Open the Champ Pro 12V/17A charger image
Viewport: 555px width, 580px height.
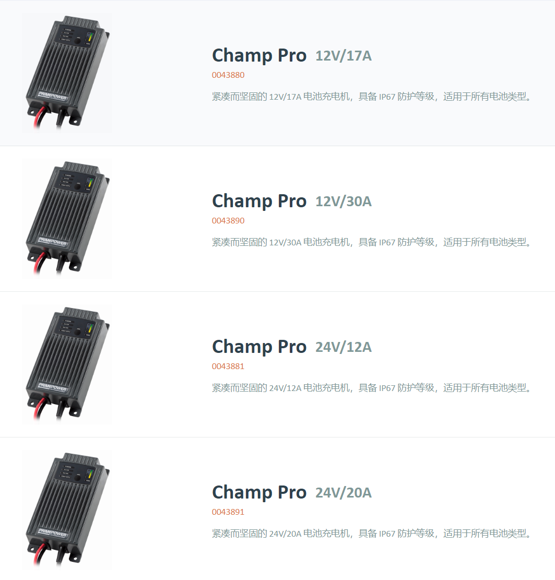[67, 73]
